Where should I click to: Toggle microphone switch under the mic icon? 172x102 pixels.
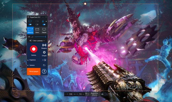click(44, 24)
